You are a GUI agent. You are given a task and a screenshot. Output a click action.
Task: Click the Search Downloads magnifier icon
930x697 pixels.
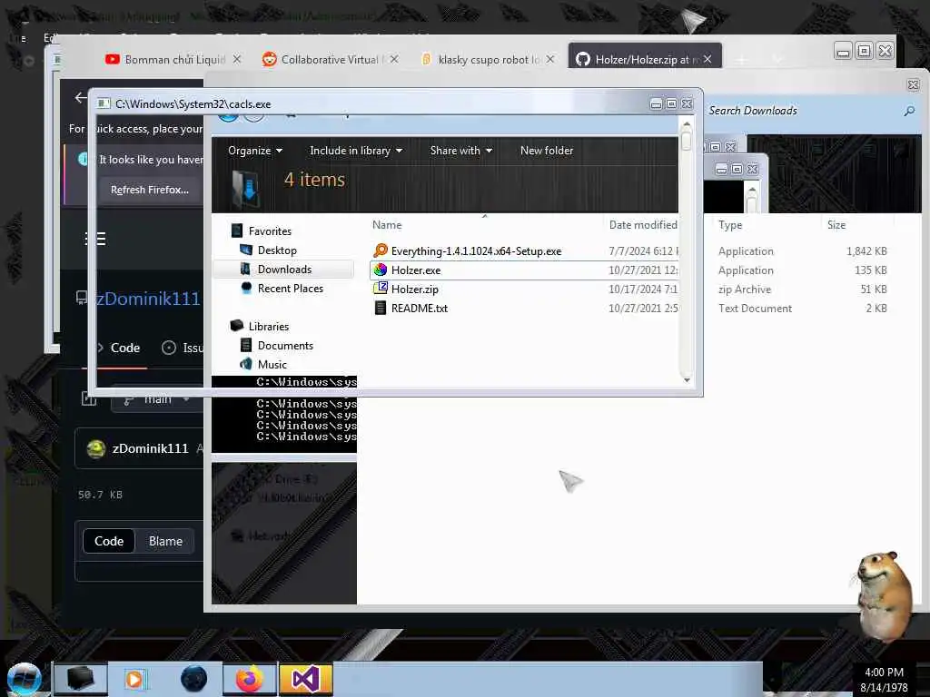pos(908,111)
